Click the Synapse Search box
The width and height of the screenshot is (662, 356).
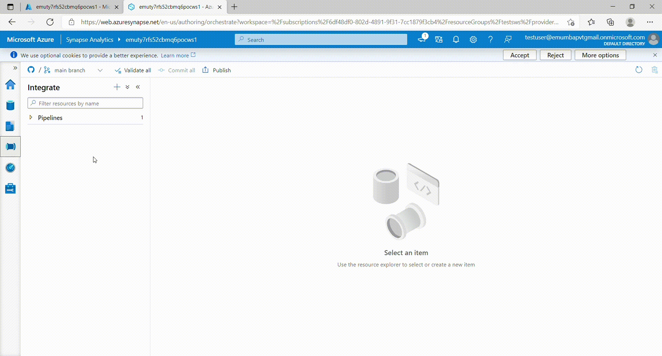click(x=321, y=39)
